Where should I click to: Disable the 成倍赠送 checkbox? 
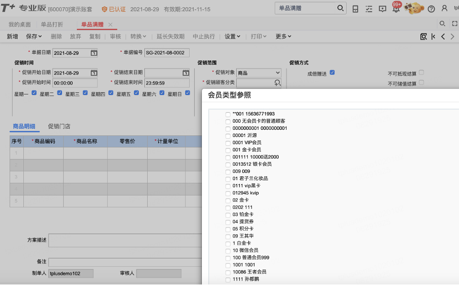point(332,72)
